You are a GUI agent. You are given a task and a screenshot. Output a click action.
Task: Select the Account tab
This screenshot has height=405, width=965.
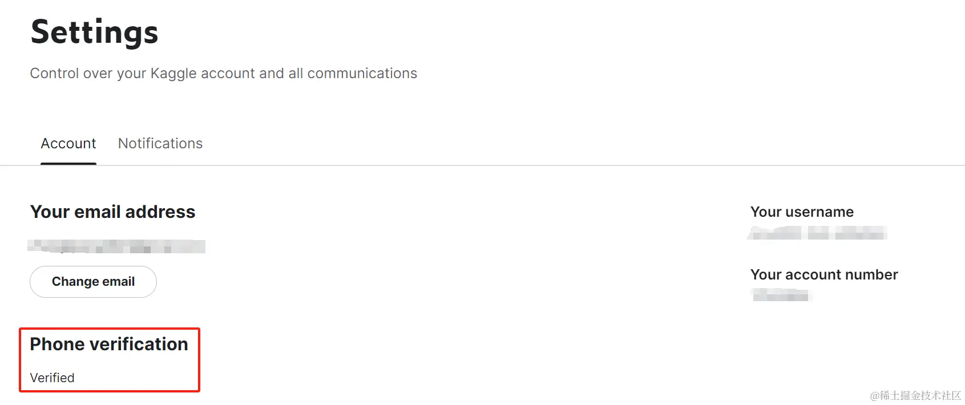pos(68,143)
